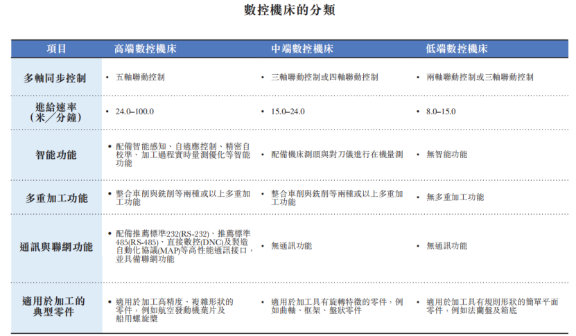Screen dimensions: 576x336
Task: Click the 多重加工功能 row label
Action: (x=56, y=198)
